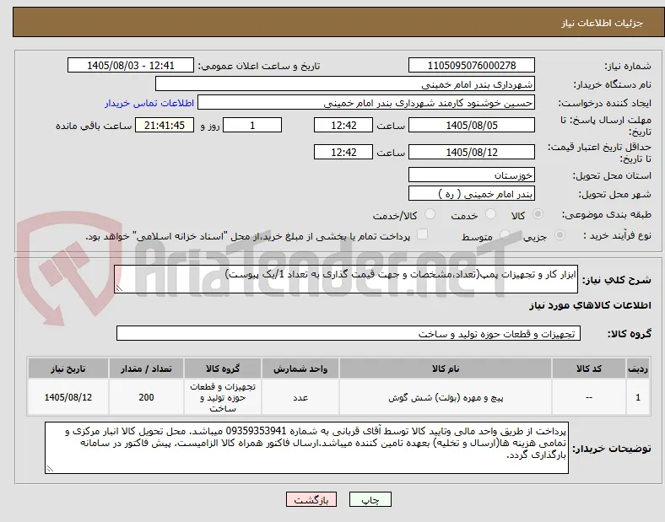665x522 pixels.
Task: Toggle the اسناد خزانه اسلامی payment checkbox
Action: point(423,234)
